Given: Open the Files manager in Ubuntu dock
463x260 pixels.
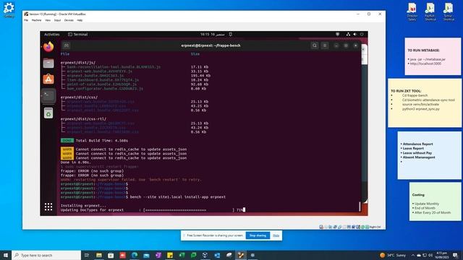Looking at the screenshot, I should pyautogui.click(x=48, y=63).
